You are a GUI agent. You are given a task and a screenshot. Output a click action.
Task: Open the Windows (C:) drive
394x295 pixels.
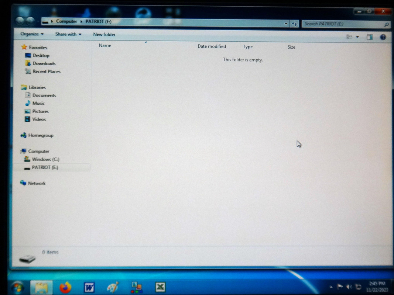pyautogui.click(x=46, y=159)
